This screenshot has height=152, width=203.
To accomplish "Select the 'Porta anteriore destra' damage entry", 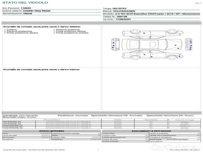I will (x=71, y=31).
